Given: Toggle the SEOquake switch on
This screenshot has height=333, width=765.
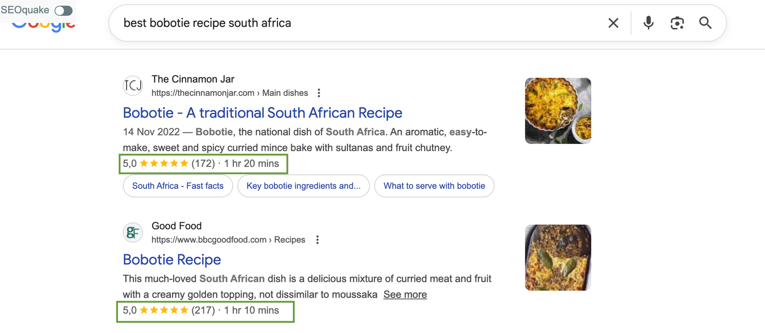Looking at the screenshot, I should point(64,11).
